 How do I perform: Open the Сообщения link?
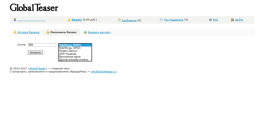click(x=129, y=21)
